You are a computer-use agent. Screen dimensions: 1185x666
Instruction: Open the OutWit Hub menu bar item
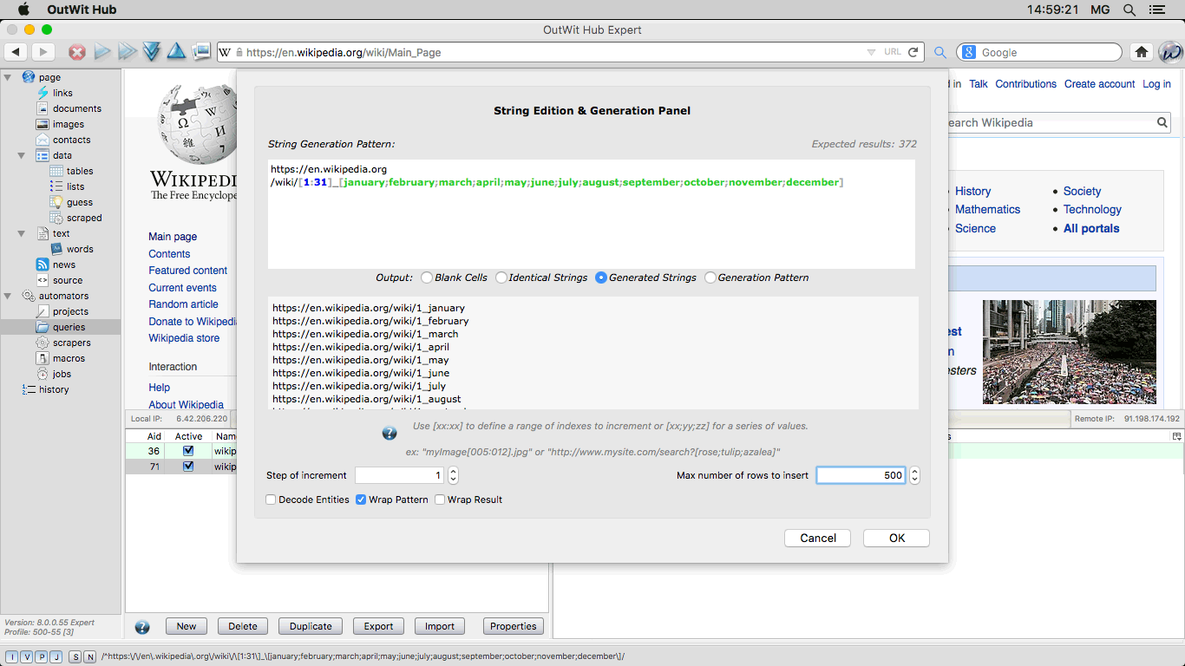coord(83,10)
